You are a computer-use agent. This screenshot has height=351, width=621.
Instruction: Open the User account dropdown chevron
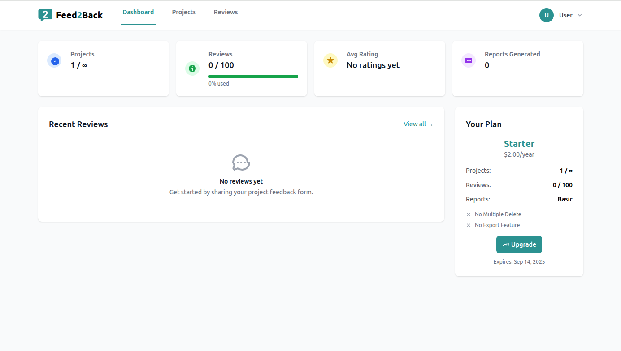click(580, 15)
